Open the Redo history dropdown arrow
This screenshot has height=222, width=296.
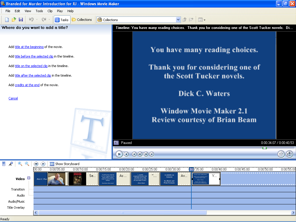[49, 20]
